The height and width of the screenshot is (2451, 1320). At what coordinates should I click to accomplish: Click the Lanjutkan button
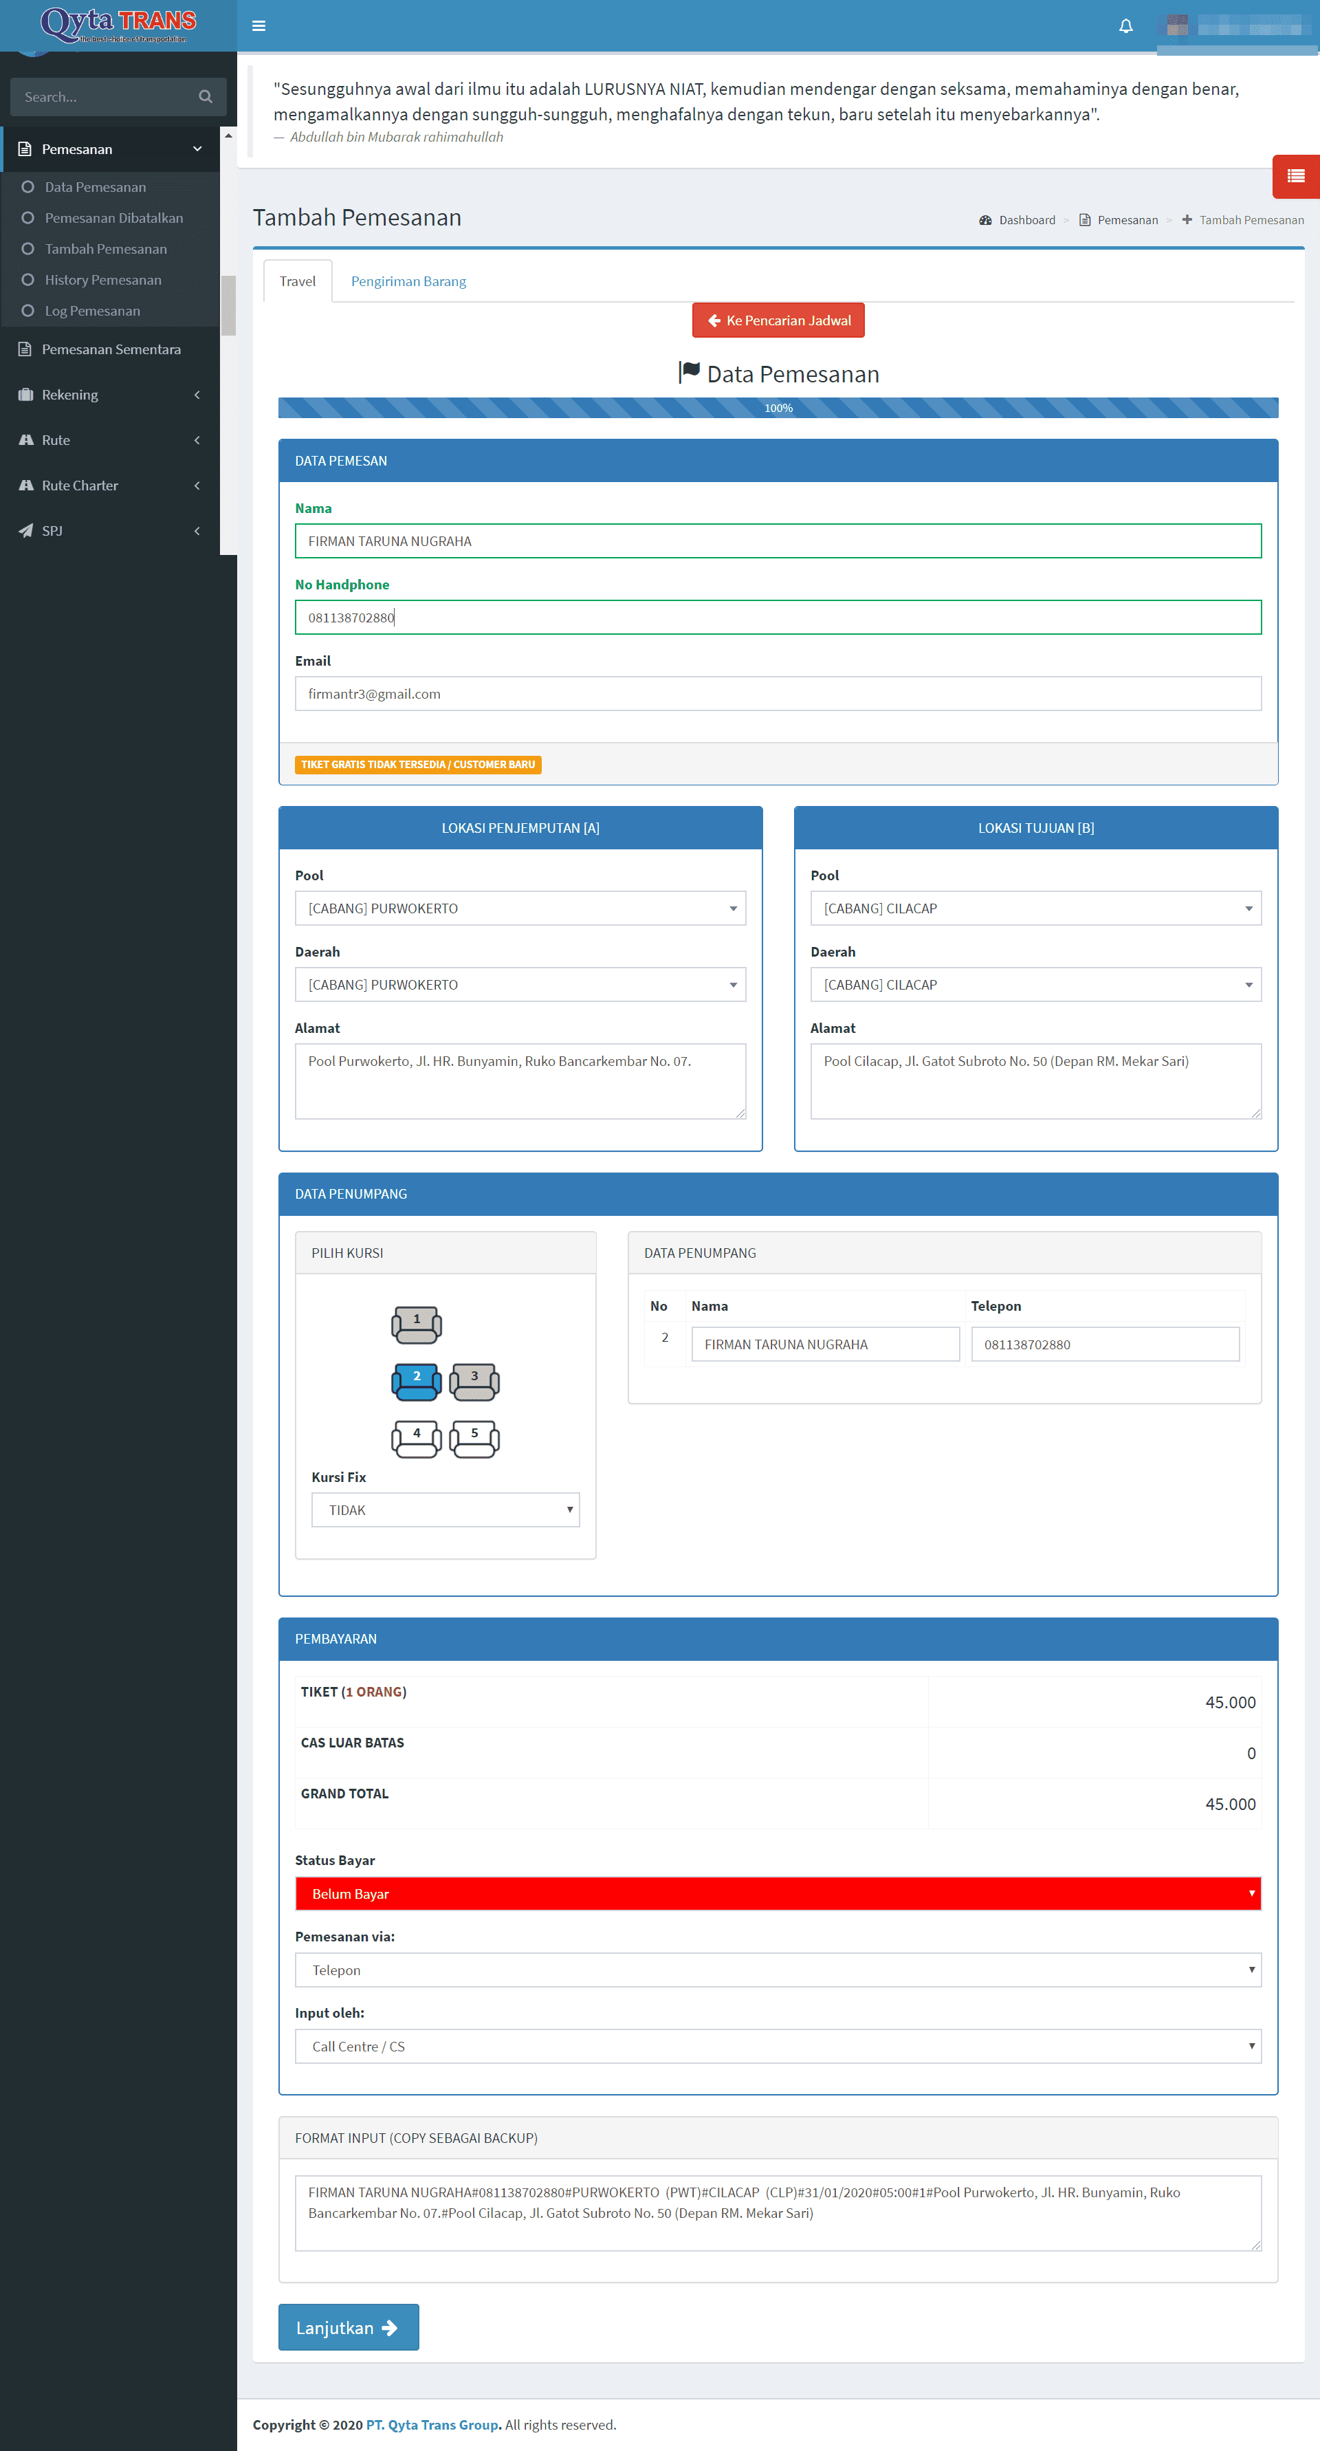pyautogui.click(x=348, y=2327)
